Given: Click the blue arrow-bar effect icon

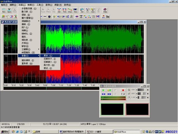Looking at the screenshot, I should point(12,17).
